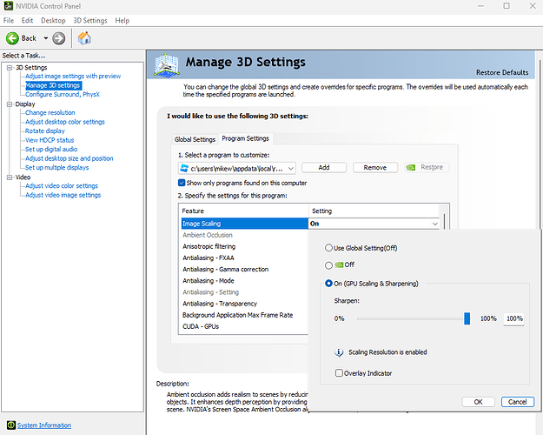Click the System Information icon
This screenshot has width=543, height=435.
click(x=10, y=425)
